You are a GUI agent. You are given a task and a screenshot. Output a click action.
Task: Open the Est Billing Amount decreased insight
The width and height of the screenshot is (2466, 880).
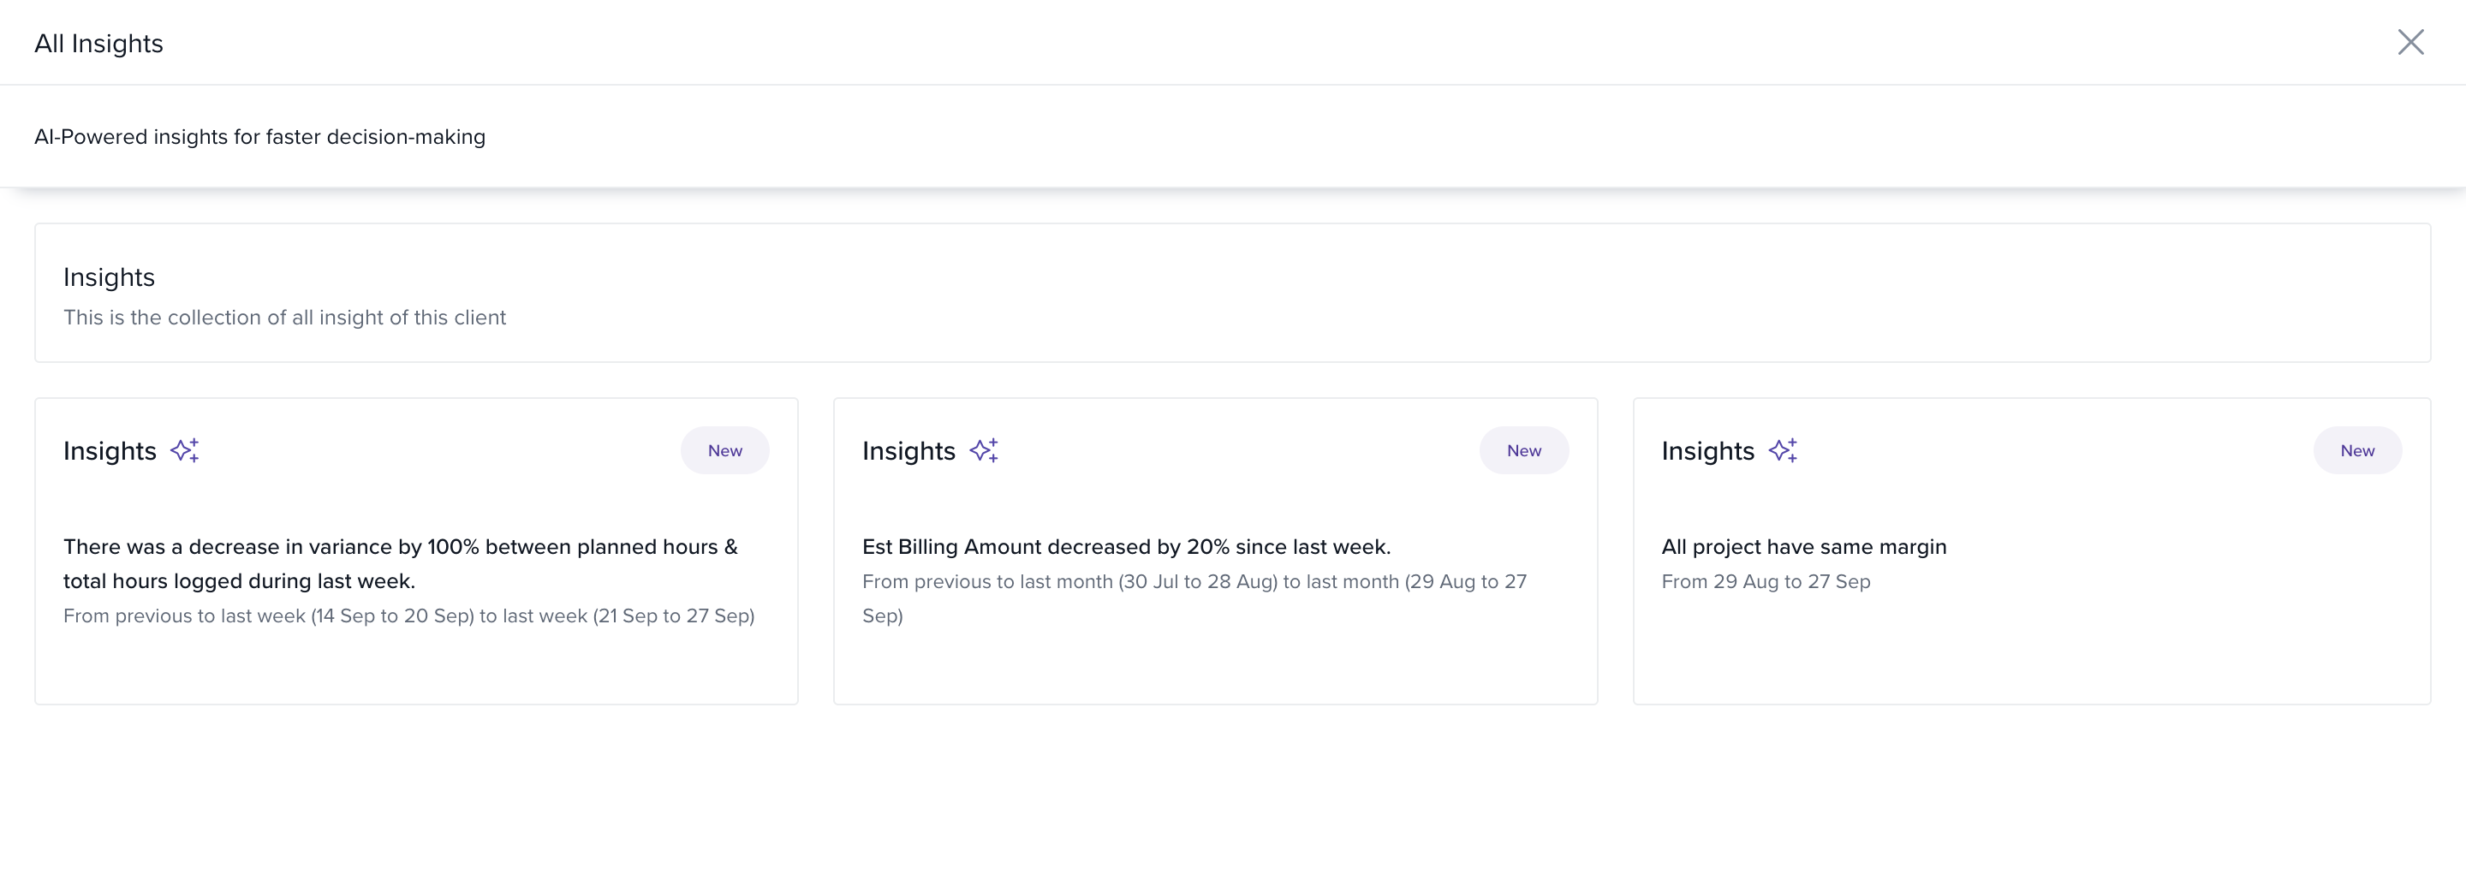coord(1126,547)
